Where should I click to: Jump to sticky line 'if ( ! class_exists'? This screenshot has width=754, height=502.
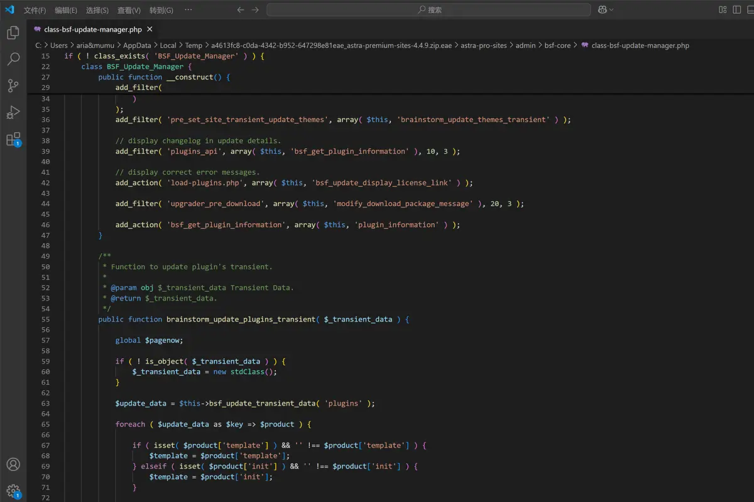click(164, 56)
